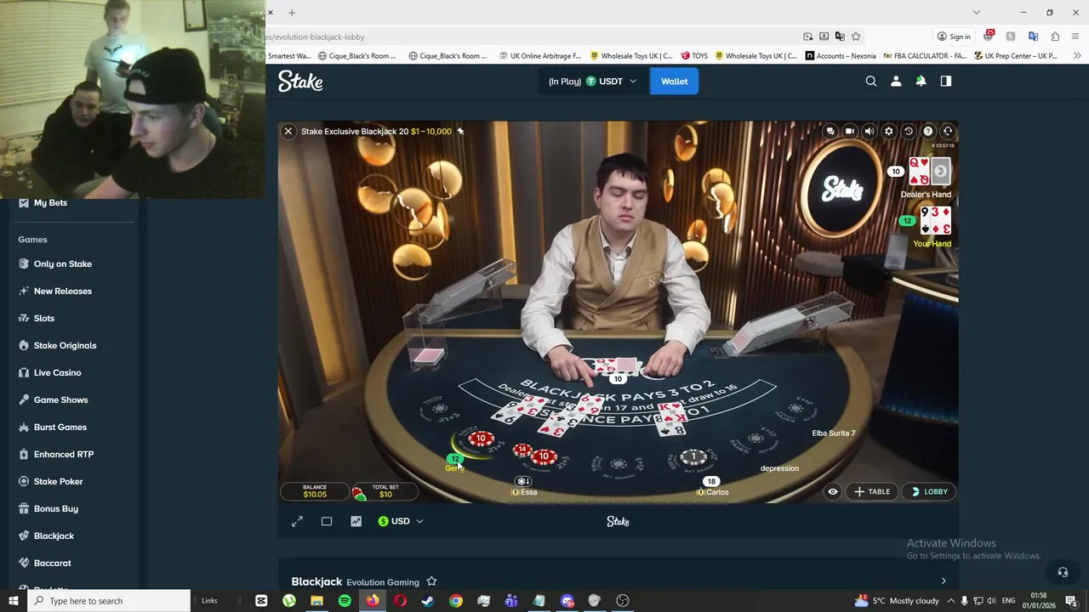Open Evolution Gaming provider link

[383, 582]
